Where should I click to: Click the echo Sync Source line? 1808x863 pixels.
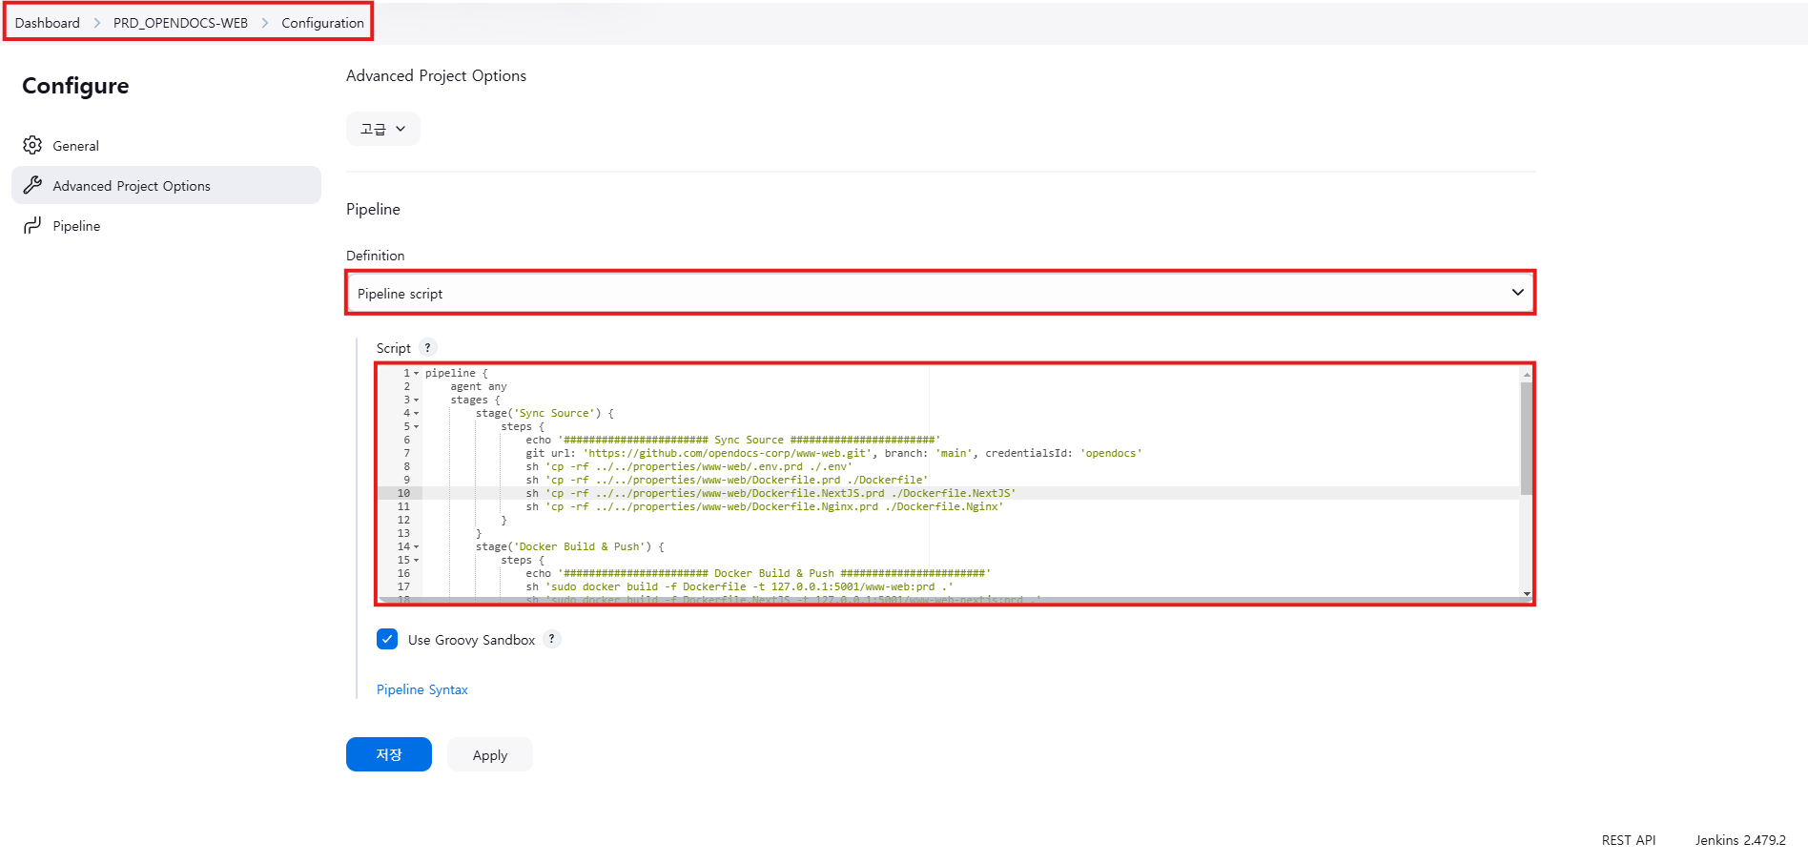coord(732,441)
